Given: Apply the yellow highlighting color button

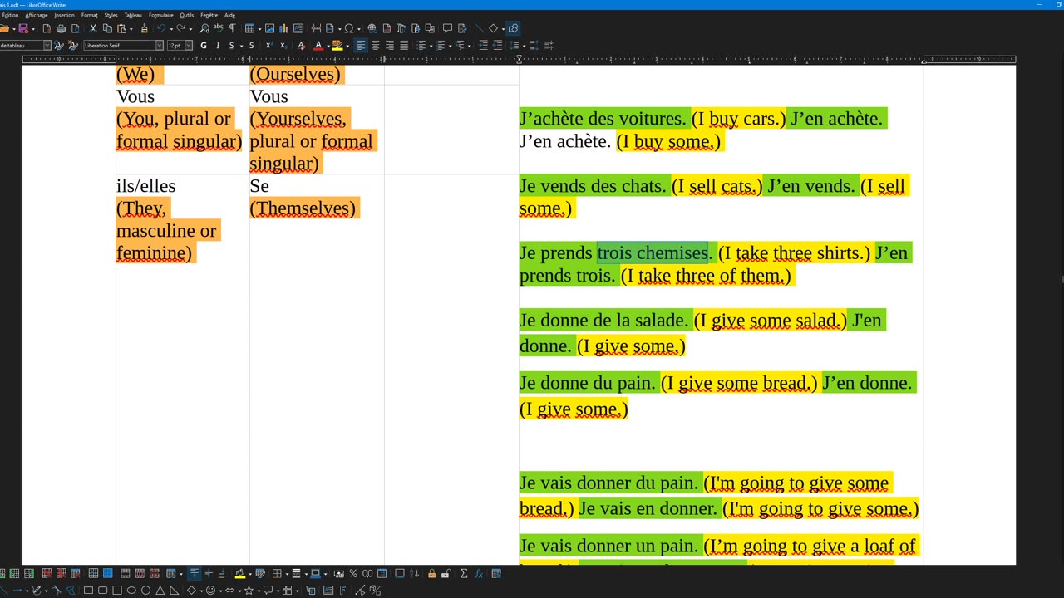Looking at the screenshot, I should tap(337, 46).
